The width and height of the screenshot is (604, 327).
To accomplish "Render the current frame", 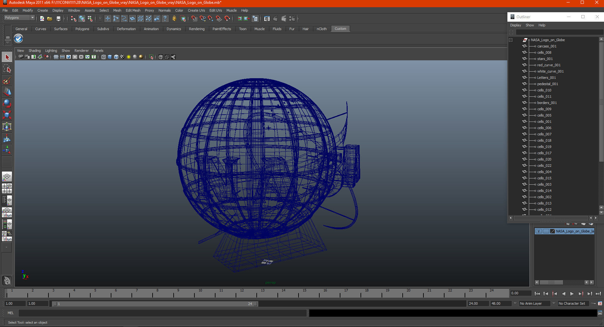I will point(275,19).
